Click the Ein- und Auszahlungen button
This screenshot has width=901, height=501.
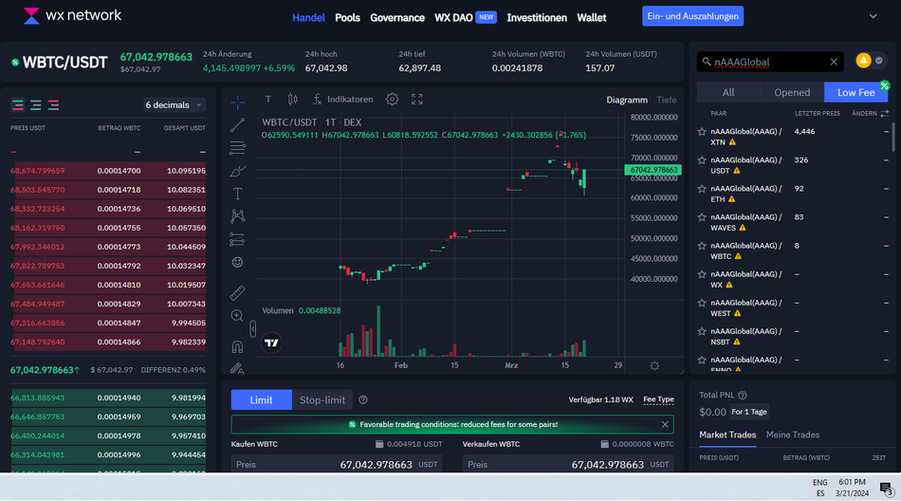click(x=692, y=16)
